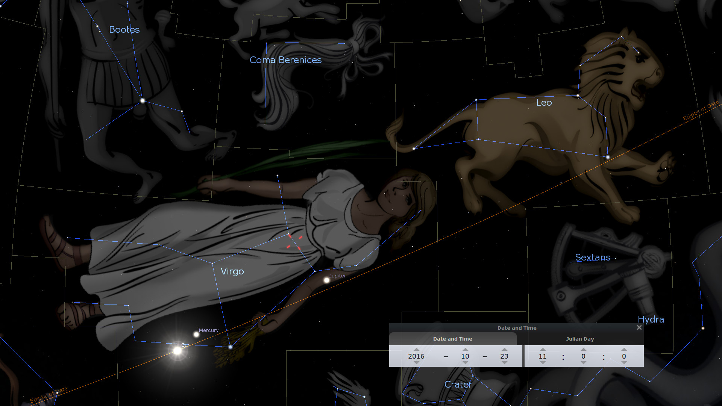Select star Regulus in Leo
The width and height of the screenshot is (722, 406).
click(x=608, y=157)
